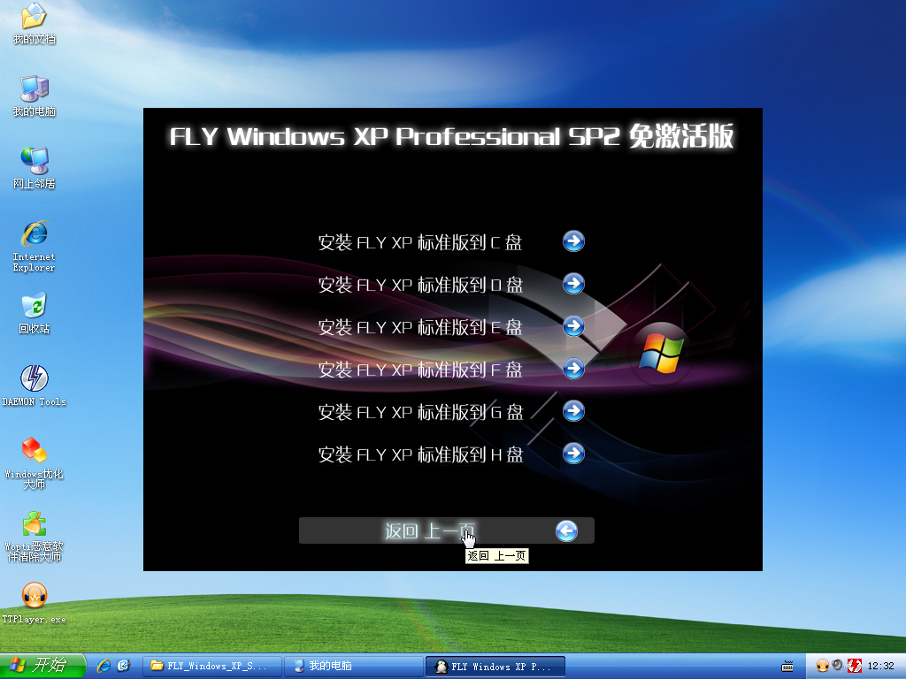Viewport: 906px width, 679px height.
Task: Click the taskbar clock showing 12:32
Action: (x=880, y=667)
